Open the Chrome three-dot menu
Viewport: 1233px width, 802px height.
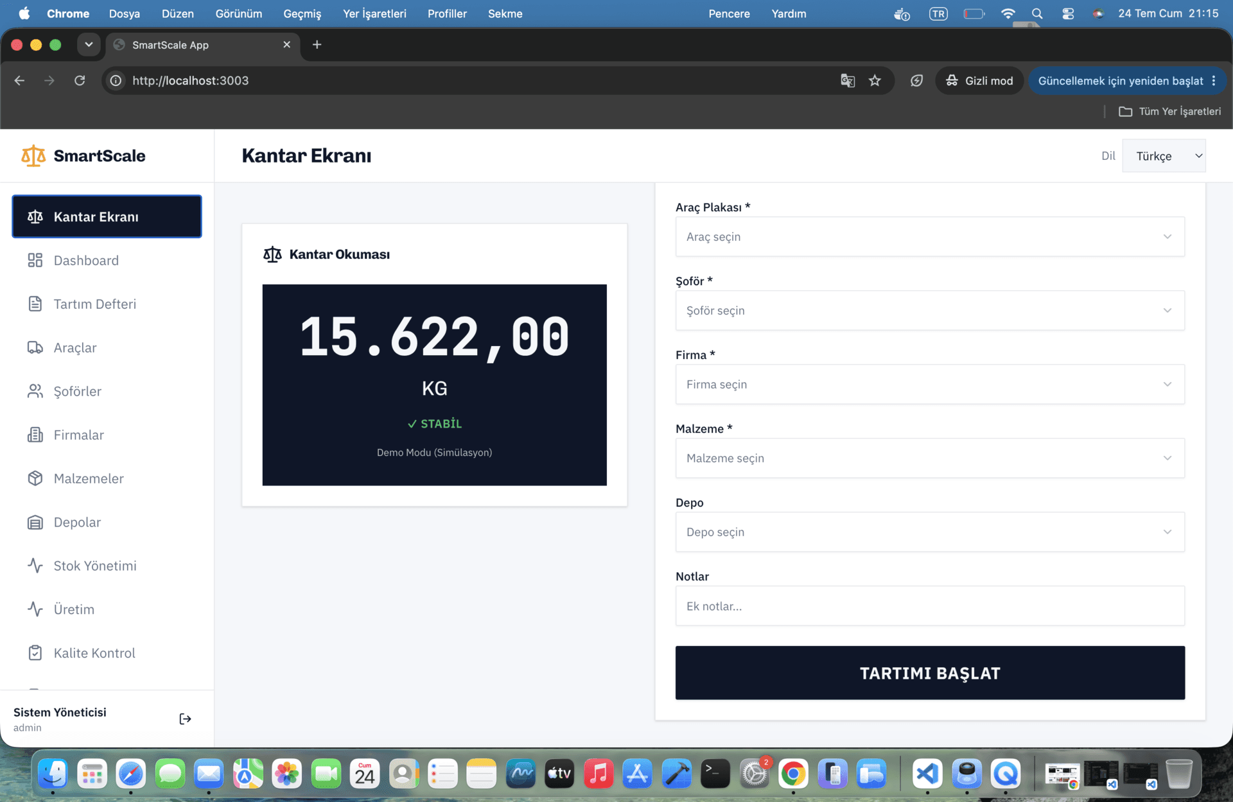pyautogui.click(x=1214, y=80)
